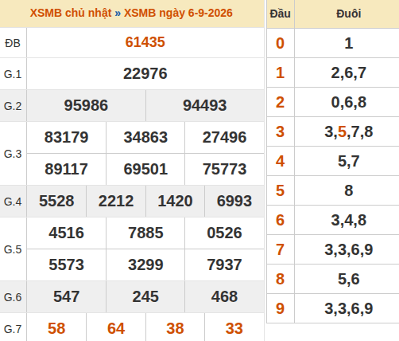Click tail values 3,4,8
399x341 pixels.
tap(349, 221)
